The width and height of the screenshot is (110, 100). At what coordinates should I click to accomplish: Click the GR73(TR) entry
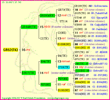click(x=64, y=10)
